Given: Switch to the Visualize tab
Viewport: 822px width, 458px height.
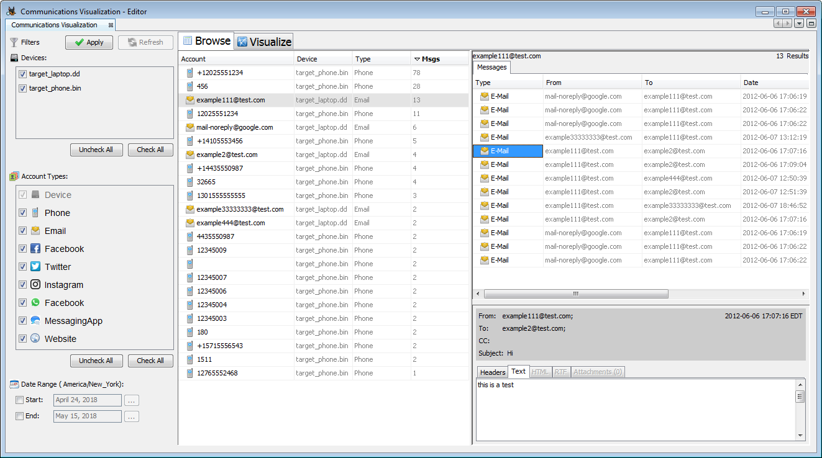Looking at the screenshot, I should (x=264, y=42).
